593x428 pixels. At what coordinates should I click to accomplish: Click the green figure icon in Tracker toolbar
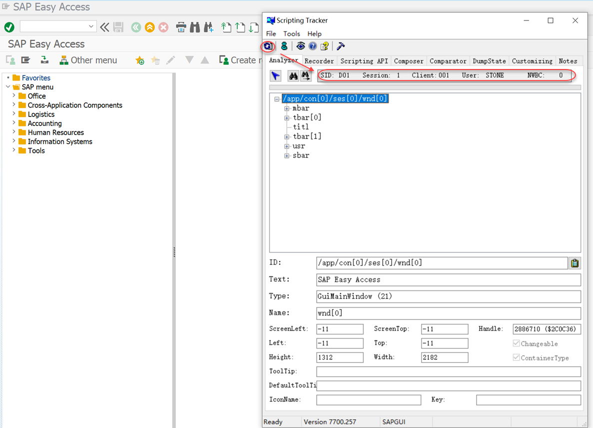click(284, 46)
